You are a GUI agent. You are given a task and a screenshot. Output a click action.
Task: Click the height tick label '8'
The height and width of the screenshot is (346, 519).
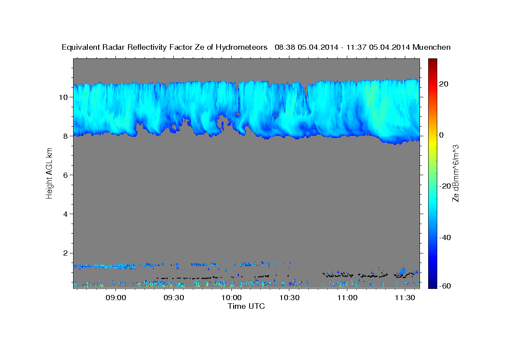tap(65, 136)
